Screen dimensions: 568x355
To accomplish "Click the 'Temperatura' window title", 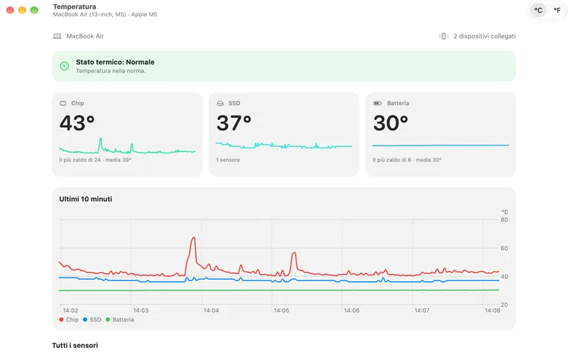I will point(75,6).
